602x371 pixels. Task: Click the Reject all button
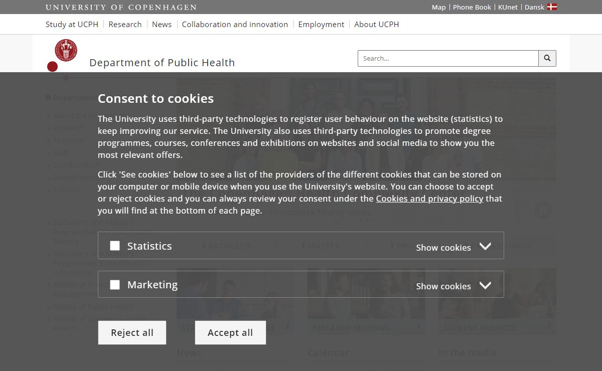132,333
